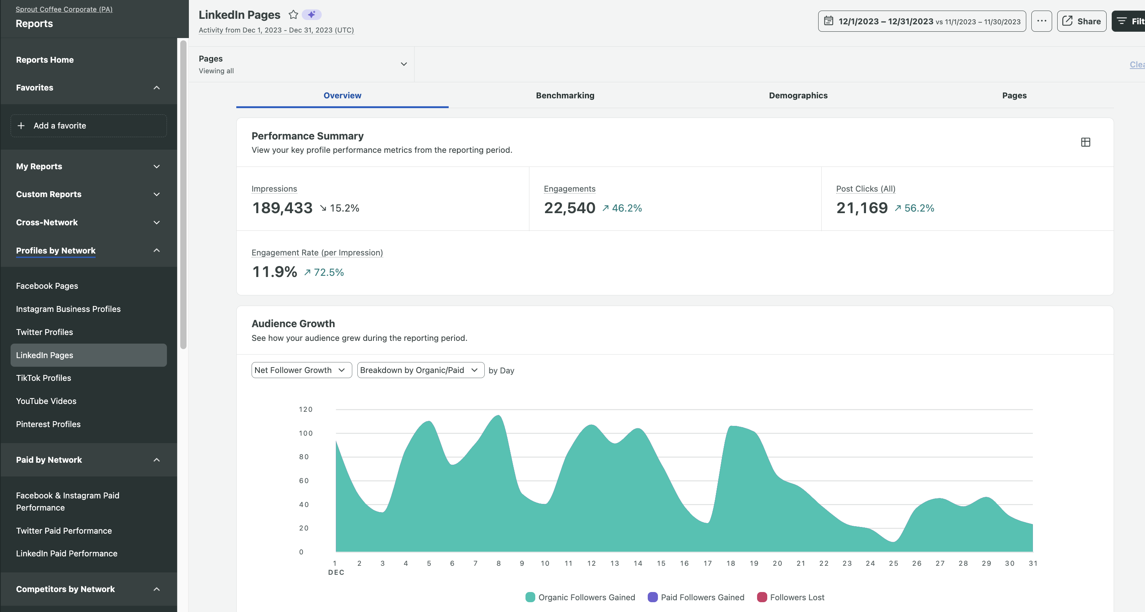This screenshot has width=1145, height=612.
Task: Open Pinterest Profiles report
Action: point(49,424)
